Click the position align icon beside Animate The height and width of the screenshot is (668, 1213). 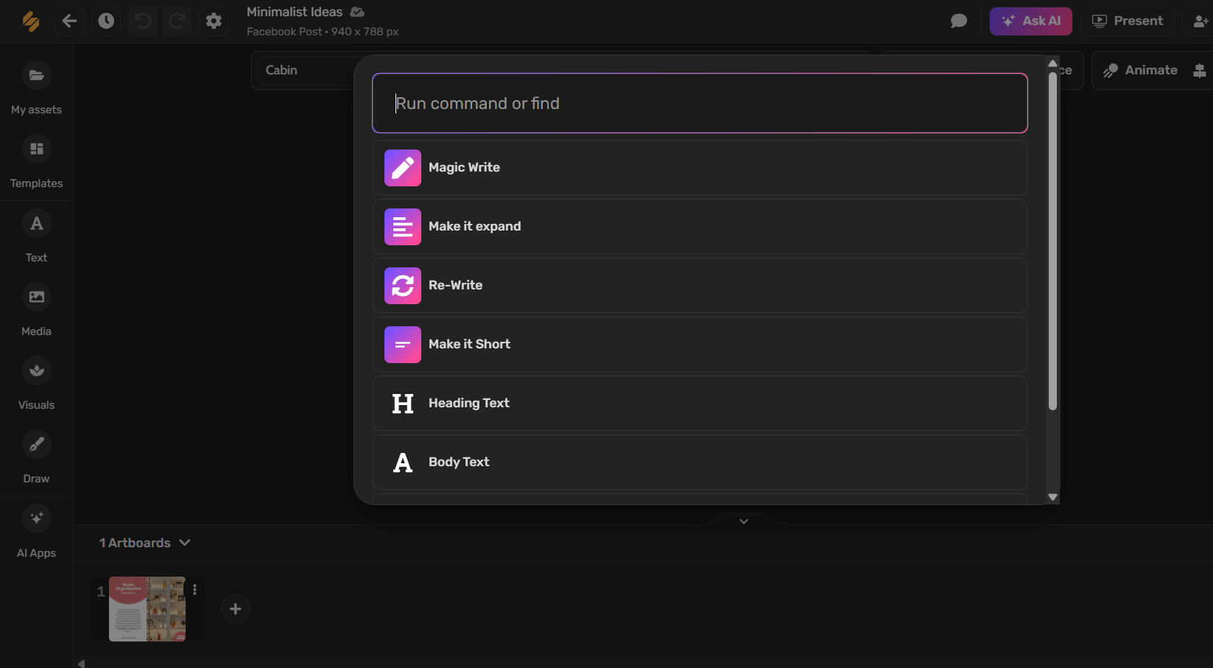tap(1200, 71)
